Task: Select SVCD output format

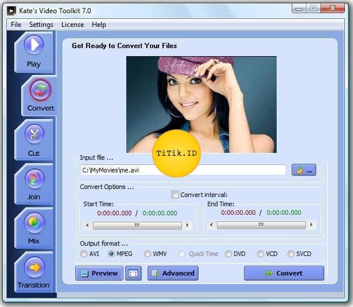Action: pos(290,254)
